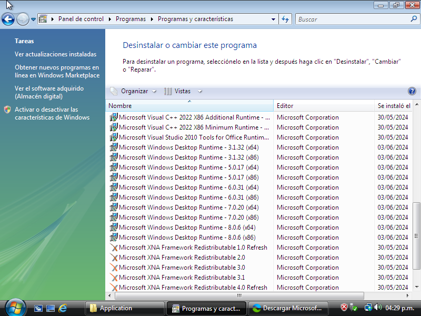Select Desktop Runtime 6.0.31 (x64) icon

(x=114, y=187)
